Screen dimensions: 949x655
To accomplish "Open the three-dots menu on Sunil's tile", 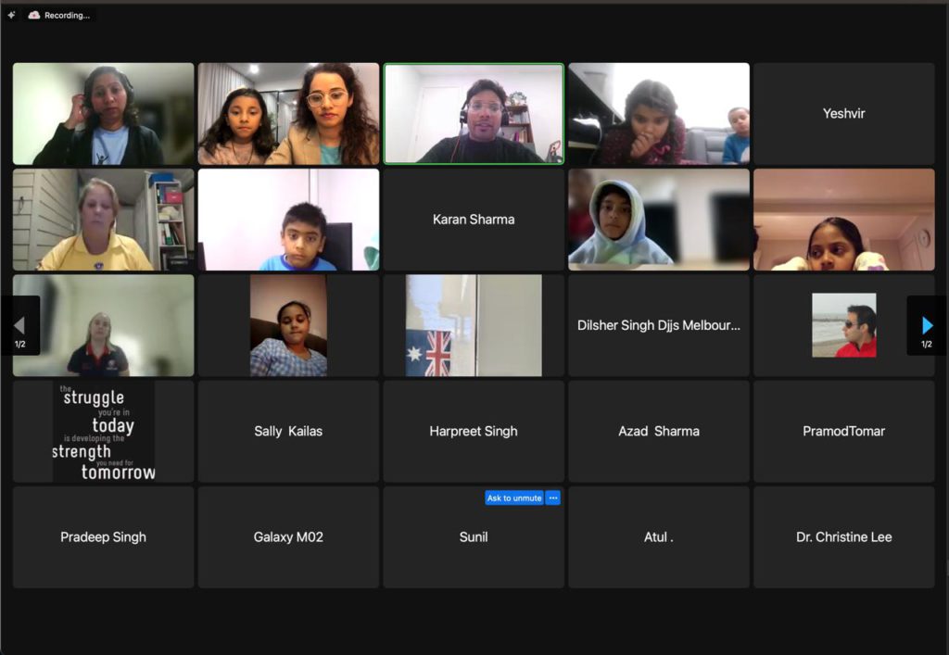I will click(x=553, y=498).
